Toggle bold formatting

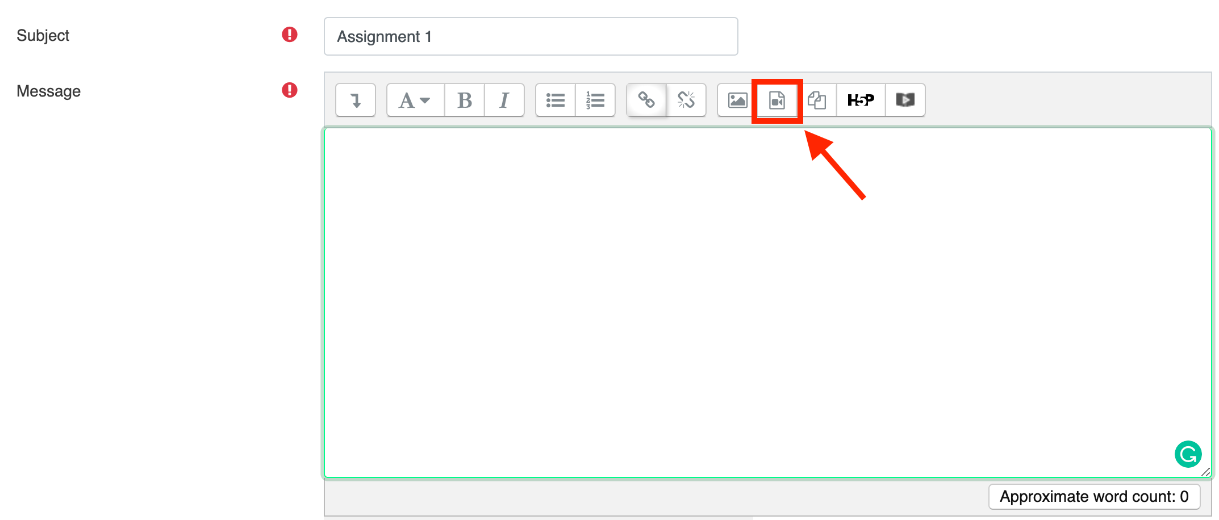(x=465, y=100)
